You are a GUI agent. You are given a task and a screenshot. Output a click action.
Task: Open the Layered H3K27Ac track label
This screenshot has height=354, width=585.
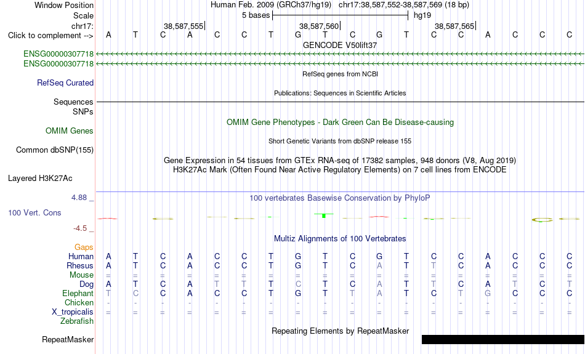40,179
